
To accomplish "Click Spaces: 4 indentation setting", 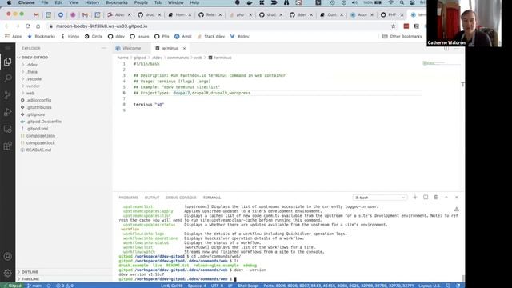I will point(197,286).
